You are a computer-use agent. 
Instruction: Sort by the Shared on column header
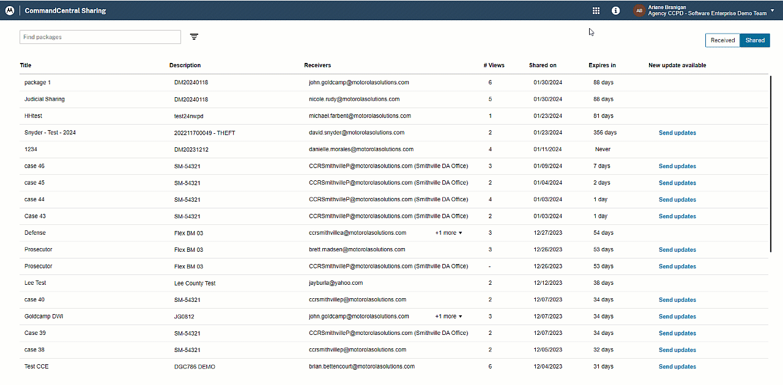[x=543, y=65]
